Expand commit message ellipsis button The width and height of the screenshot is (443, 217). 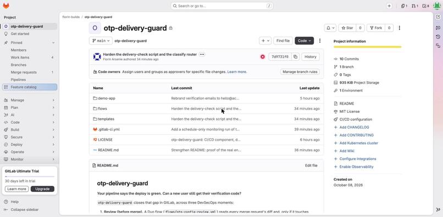[202, 54]
